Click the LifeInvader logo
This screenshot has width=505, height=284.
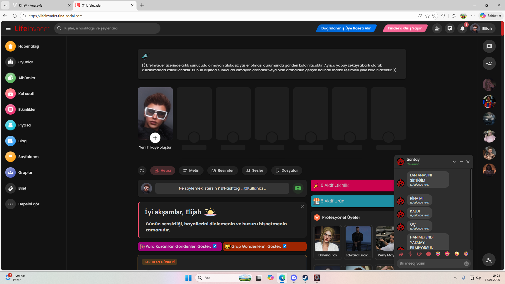[x=32, y=28]
